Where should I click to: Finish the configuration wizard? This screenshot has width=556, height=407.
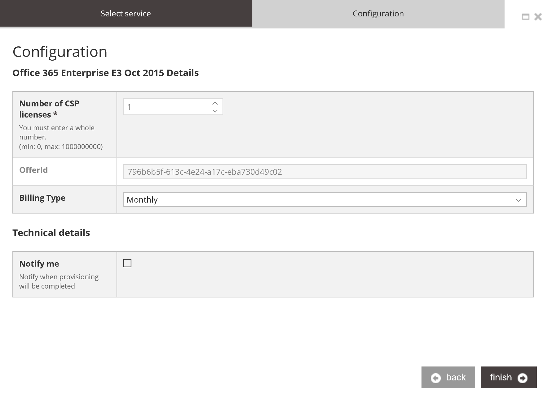coord(509,377)
